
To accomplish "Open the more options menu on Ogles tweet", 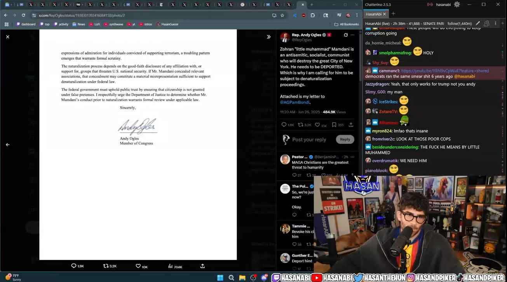I will pyautogui.click(x=353, y=35).
